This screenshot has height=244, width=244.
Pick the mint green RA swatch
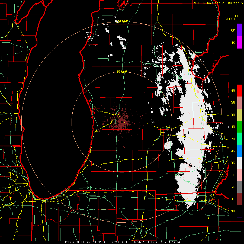click(239, 139)
